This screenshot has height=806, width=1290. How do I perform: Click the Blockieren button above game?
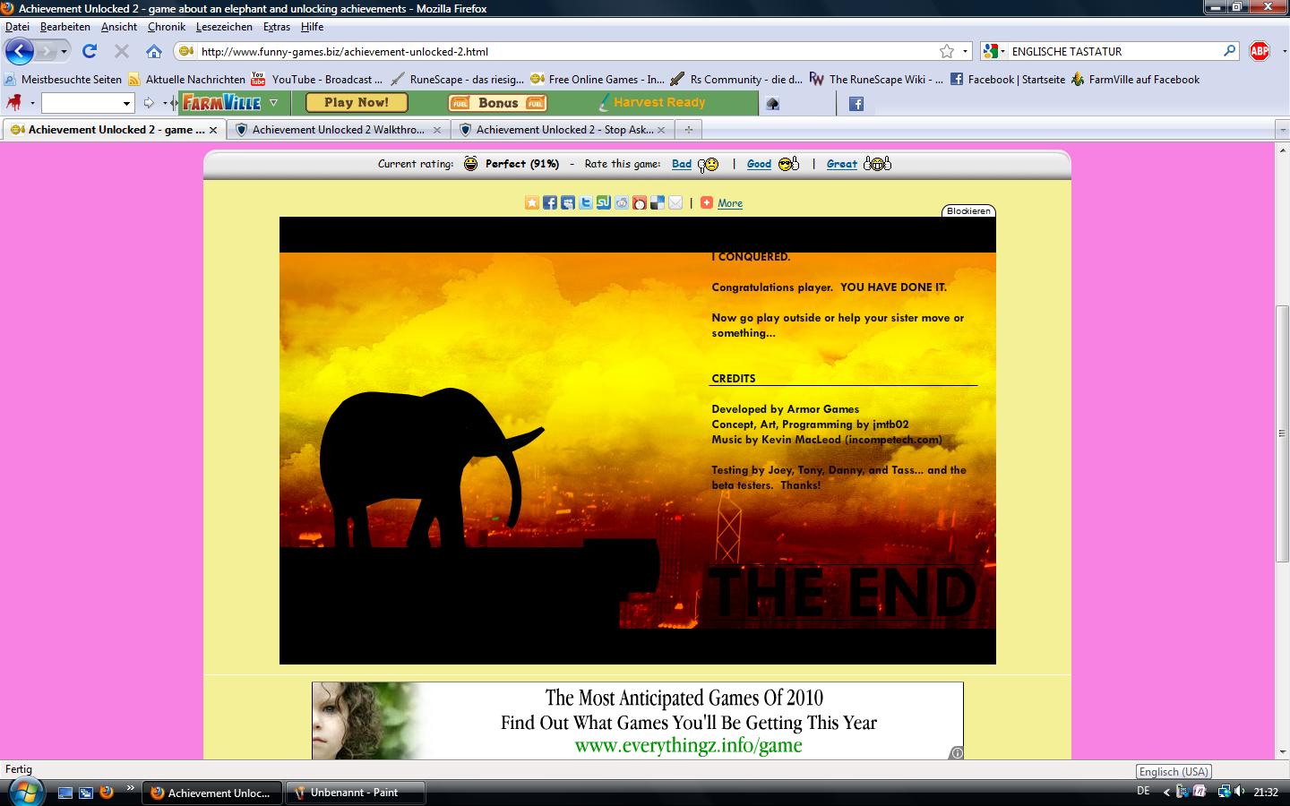[x=968, y=211]
